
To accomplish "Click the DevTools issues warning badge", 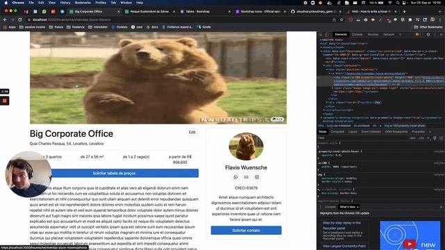I will 418,35.
